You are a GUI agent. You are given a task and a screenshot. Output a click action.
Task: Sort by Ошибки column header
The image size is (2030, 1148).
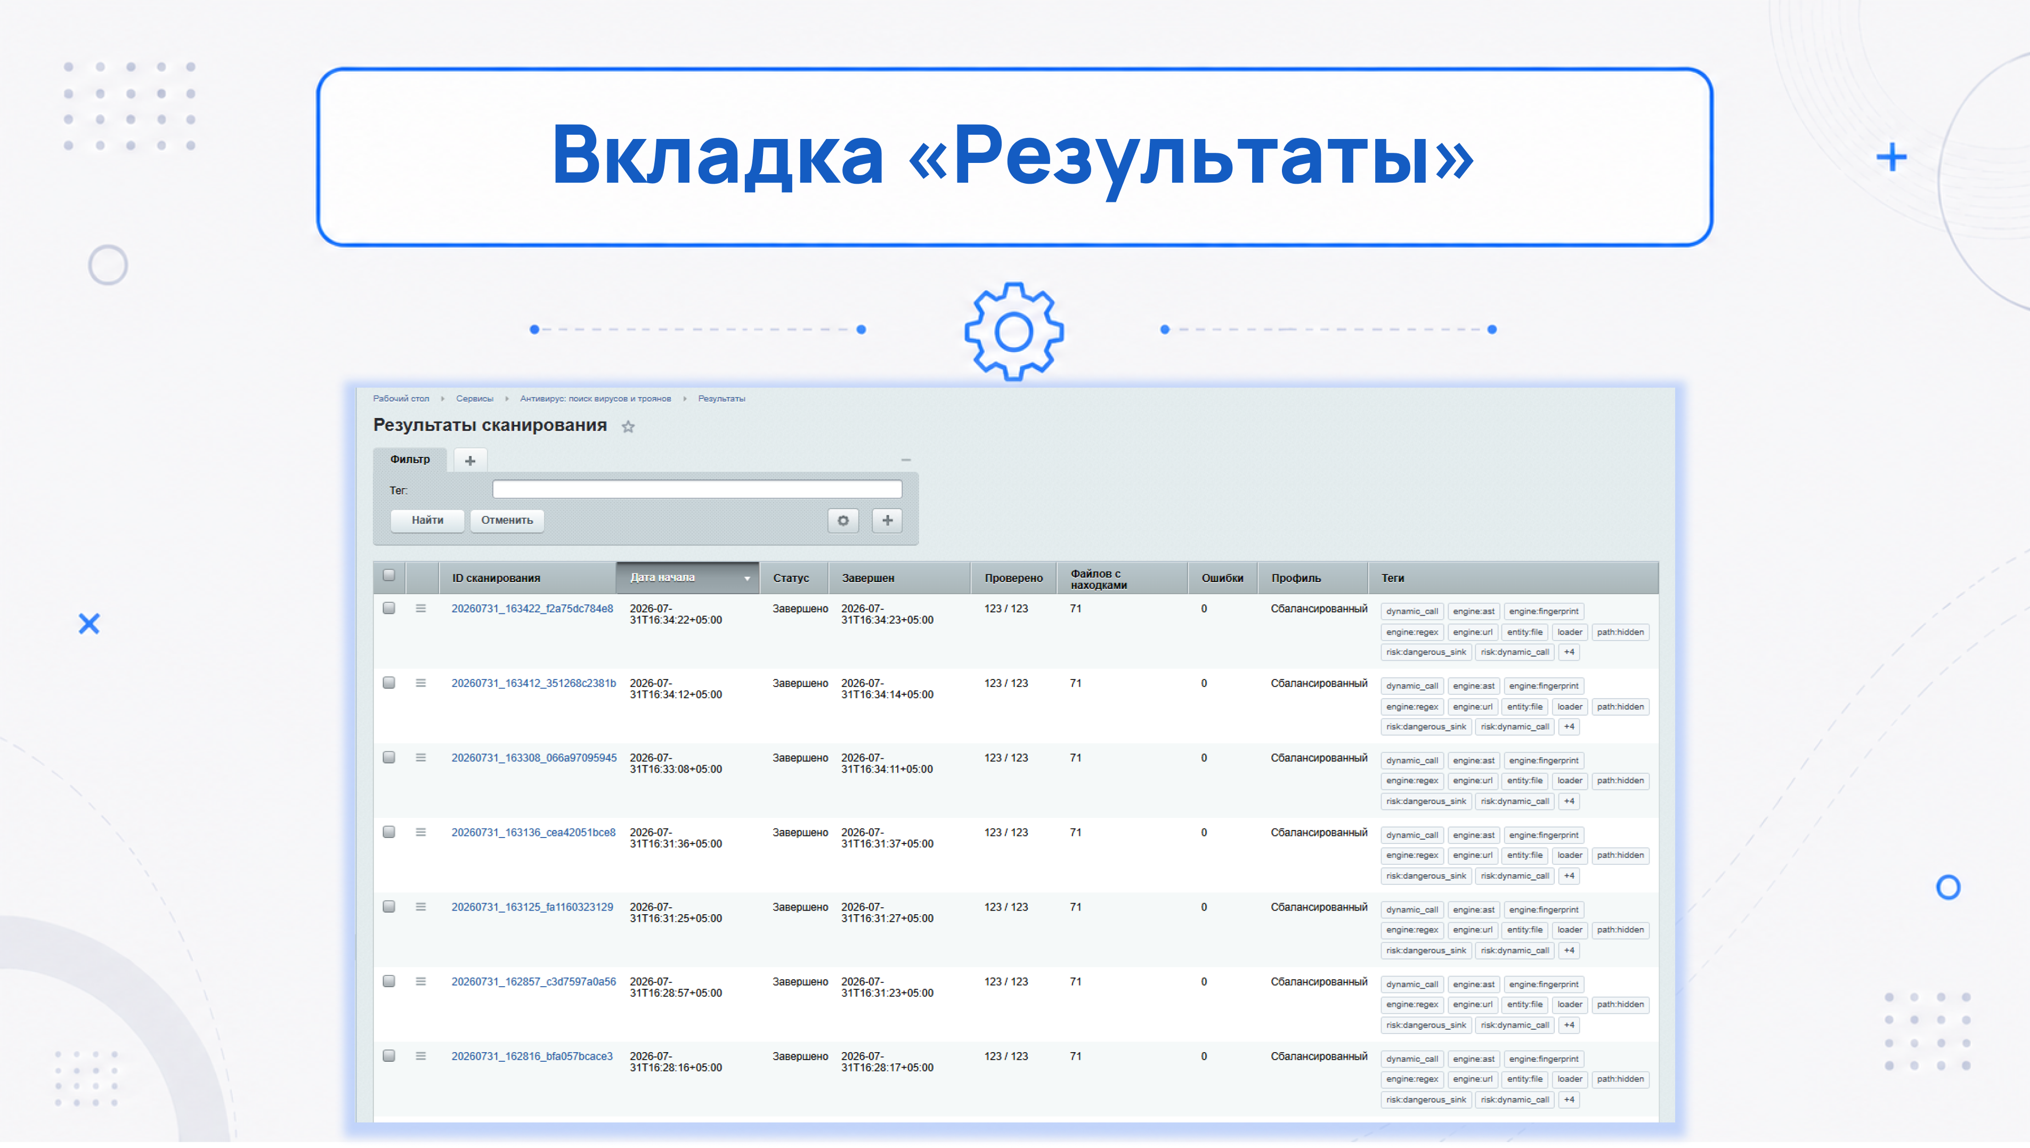coord(1222,578)
